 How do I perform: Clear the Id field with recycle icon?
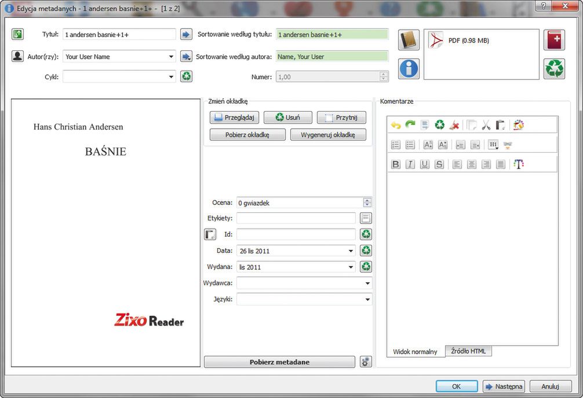tap(366, 234)
